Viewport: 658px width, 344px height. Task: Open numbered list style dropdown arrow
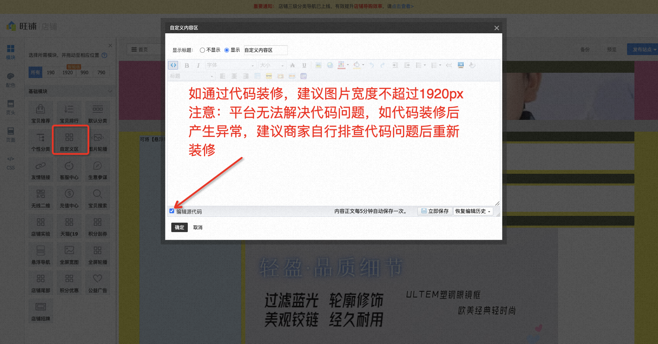click(440, 65)
